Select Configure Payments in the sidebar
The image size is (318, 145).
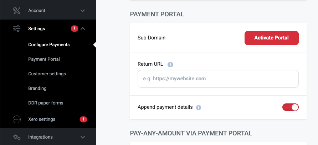[x=49, y=45]
